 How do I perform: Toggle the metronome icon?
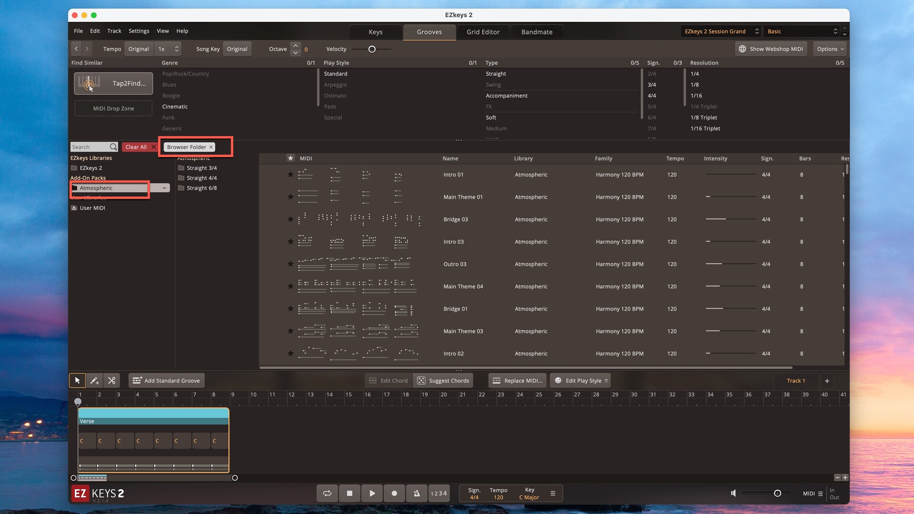[x=417, y=494]
